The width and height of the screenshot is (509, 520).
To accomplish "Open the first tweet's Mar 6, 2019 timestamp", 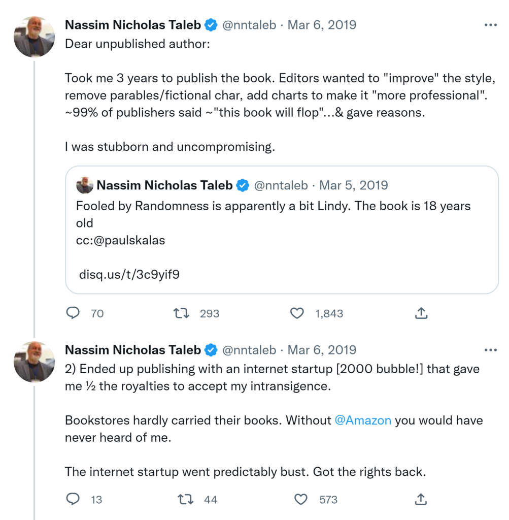I will [322, 25].
